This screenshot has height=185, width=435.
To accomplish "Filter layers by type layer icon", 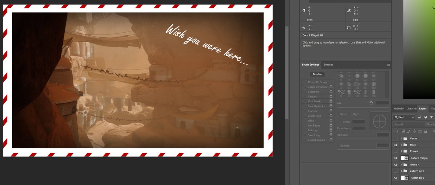I will point(431,117).
